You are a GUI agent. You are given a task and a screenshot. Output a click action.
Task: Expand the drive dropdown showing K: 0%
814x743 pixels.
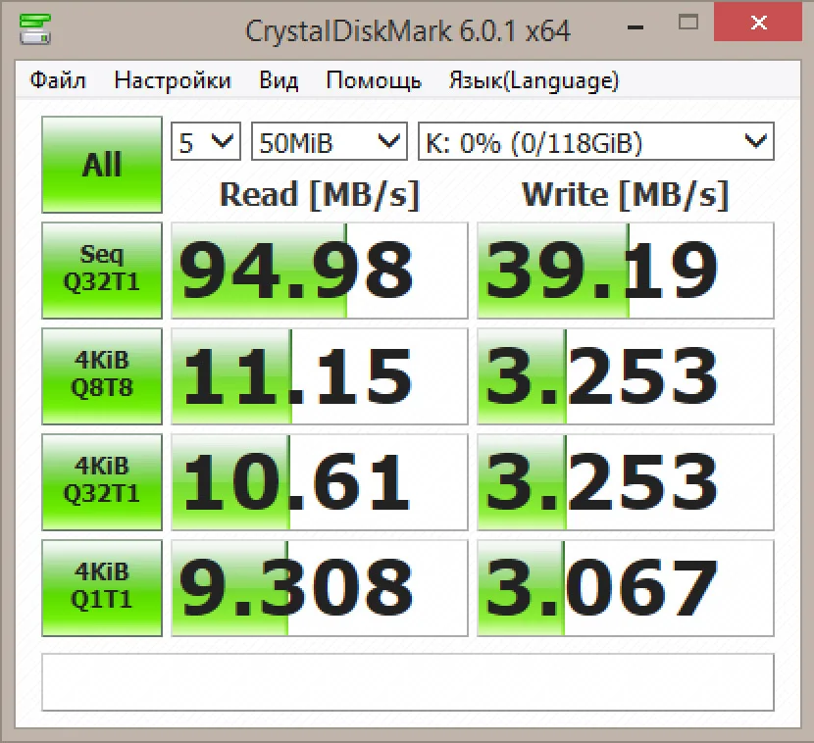(596, 141)
